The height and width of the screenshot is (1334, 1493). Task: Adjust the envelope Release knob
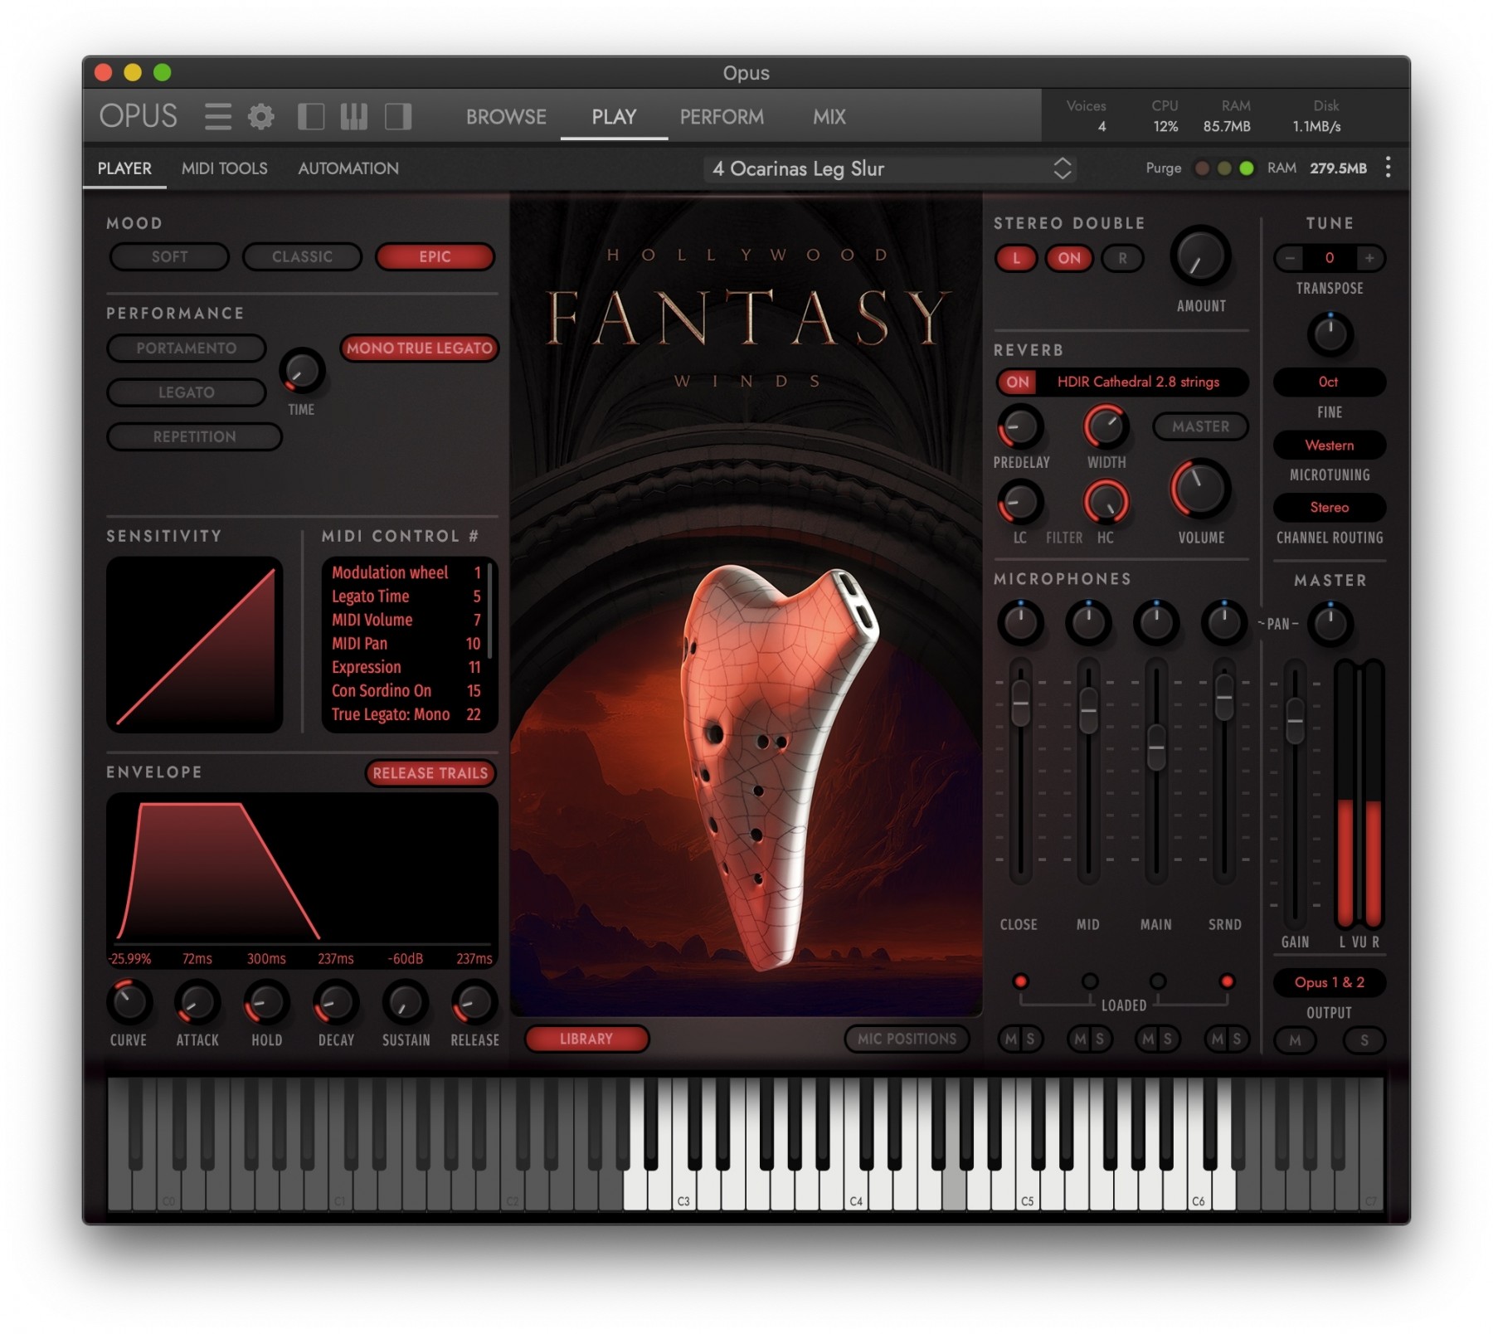[x=474, y=1002]
